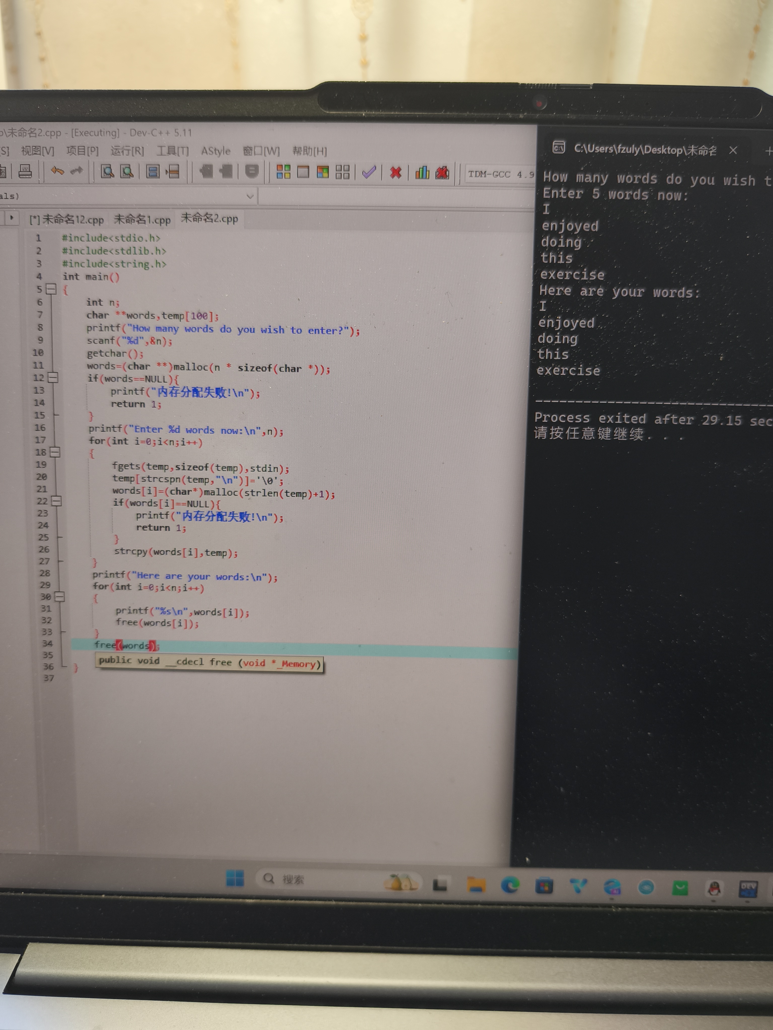
Task: Click the Compile four-squares icon
Action: click(283, 172)
